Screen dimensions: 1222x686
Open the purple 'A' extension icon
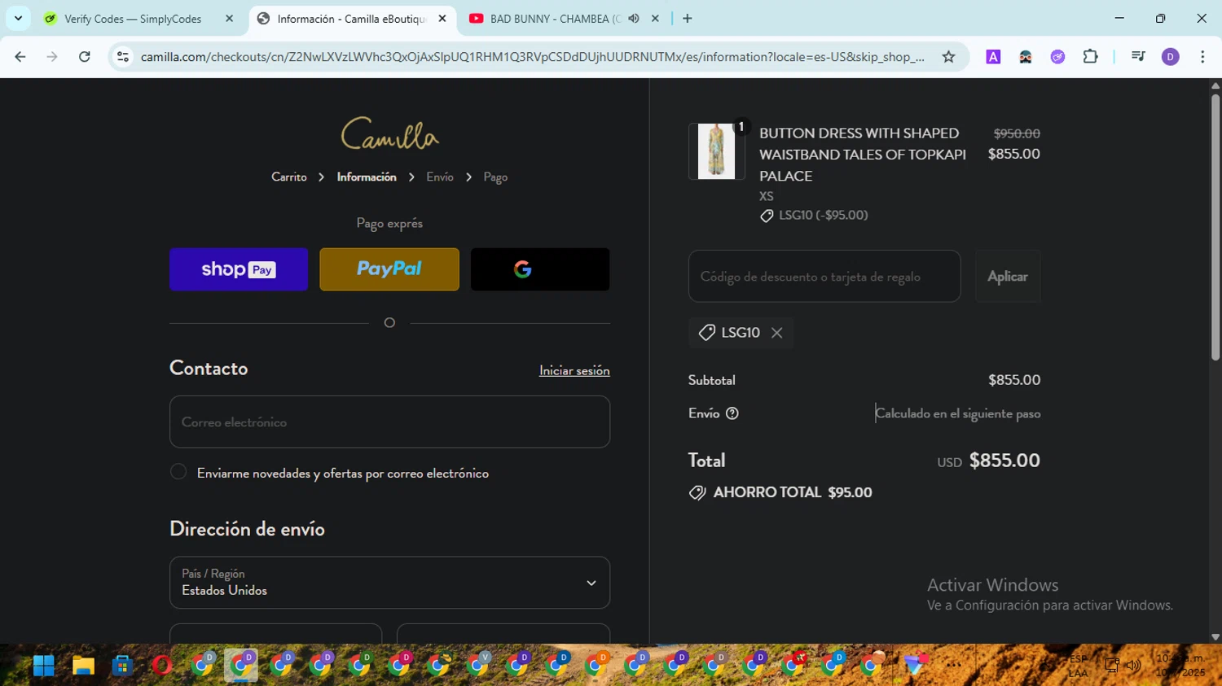coord(993,57)
